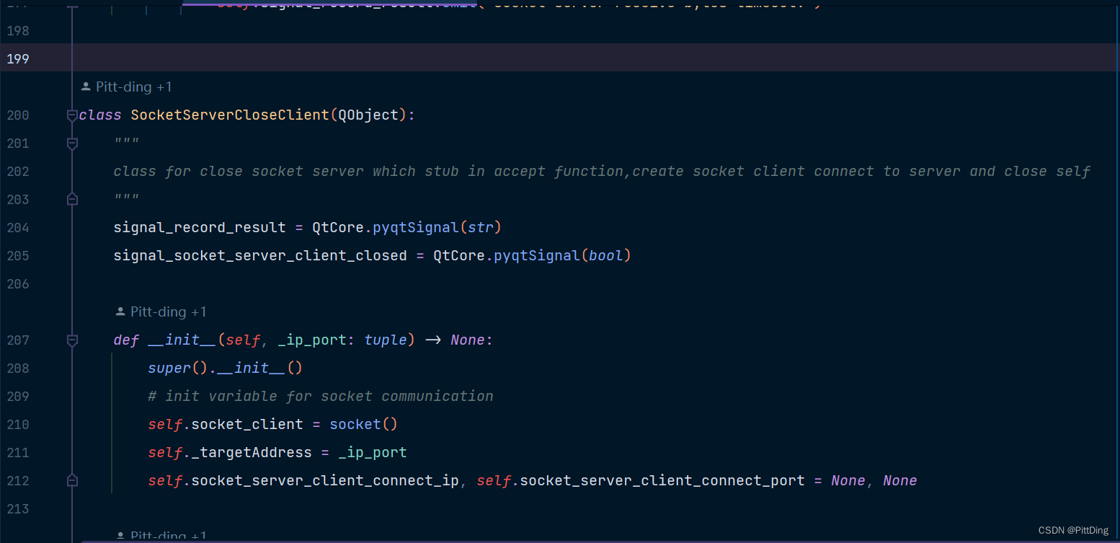Click the signal_record_result variable
Screen dimensions: 1120x543
200,228
